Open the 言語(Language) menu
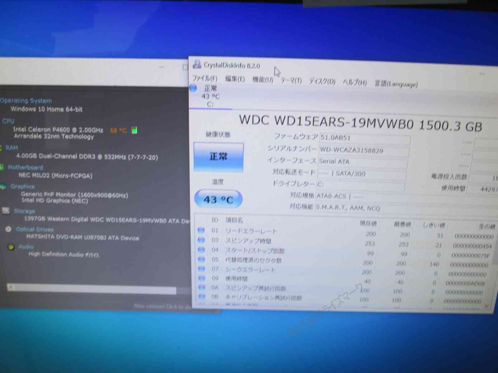The image size is (498, 373). 396,84
